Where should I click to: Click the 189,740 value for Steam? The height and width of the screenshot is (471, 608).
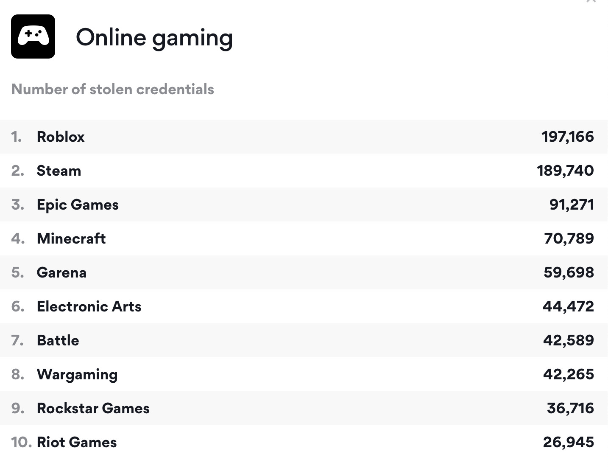click(565, 171)
